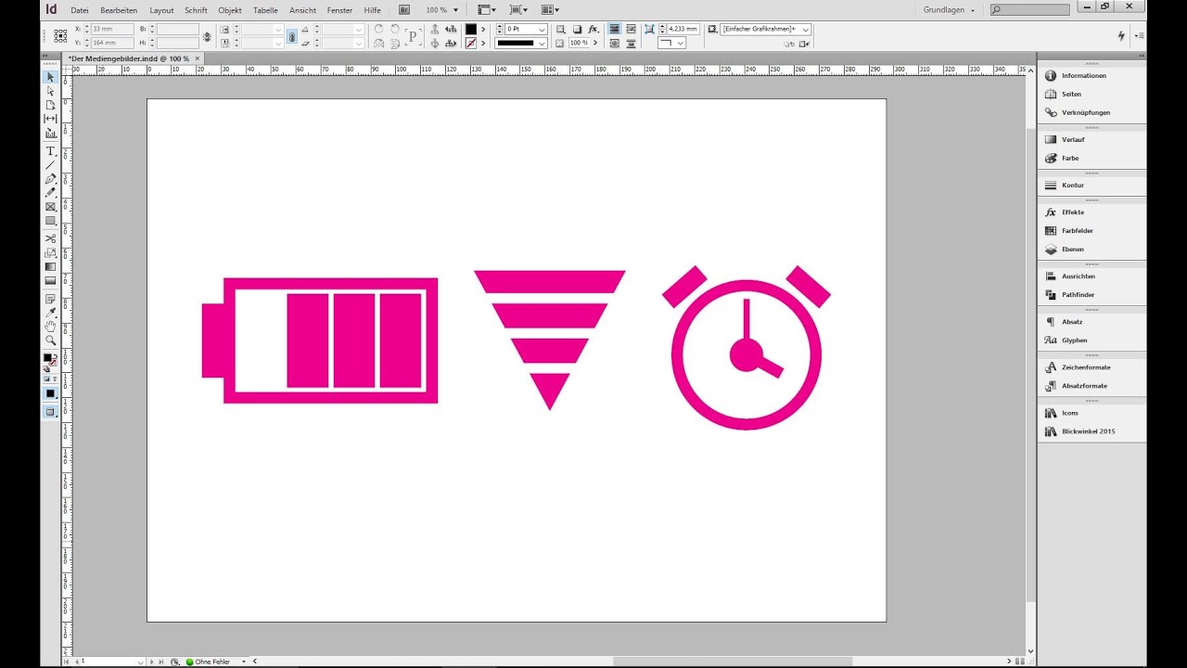Open the view options dropdown
This screenshot has width=1187, height=668.
click(x=489, y=9)
